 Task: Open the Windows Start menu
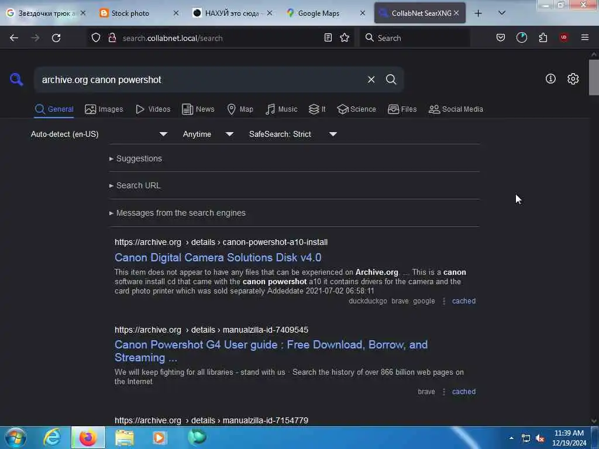16,437
